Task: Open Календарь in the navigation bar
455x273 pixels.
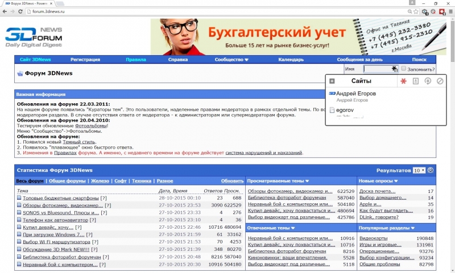Action: point(291,60)
